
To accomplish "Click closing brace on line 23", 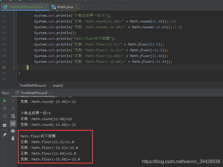I will [x=19, y=73].
